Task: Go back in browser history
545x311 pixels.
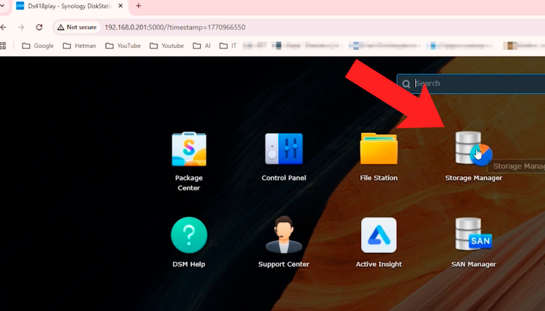Action: click(x=4, y=27)
